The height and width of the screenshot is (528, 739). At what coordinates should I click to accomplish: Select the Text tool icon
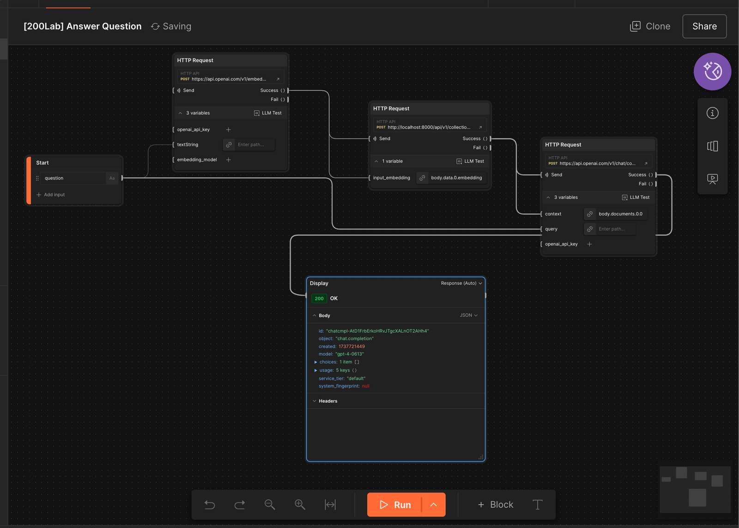pos(538,504)
